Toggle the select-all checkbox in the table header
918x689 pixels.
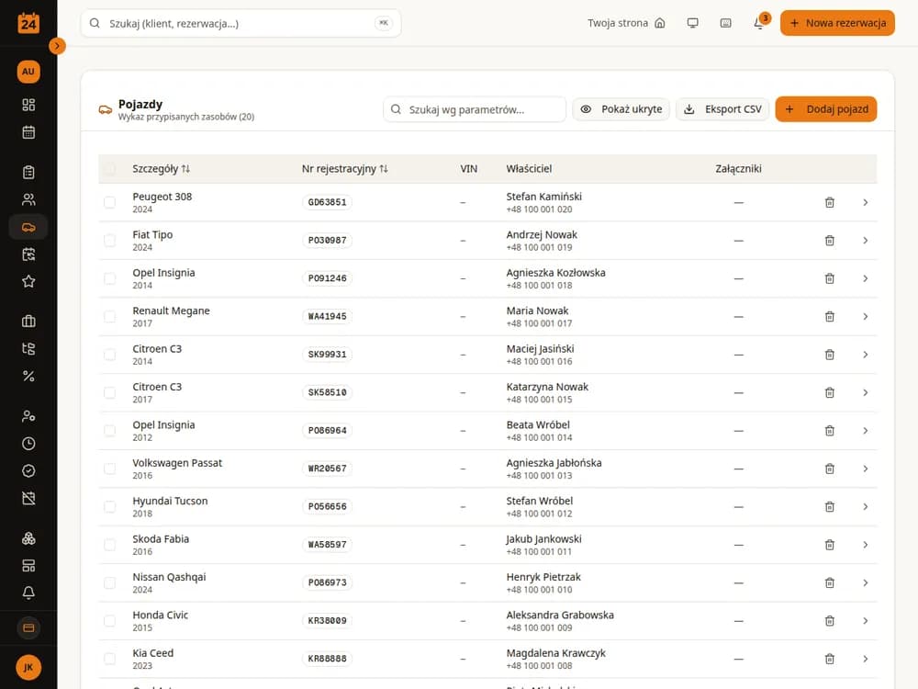(x=109, y=169)
